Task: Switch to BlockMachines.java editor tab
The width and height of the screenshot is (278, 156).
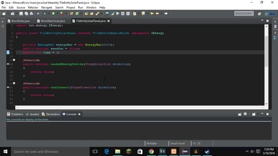Action: click(x=51, y=21)
